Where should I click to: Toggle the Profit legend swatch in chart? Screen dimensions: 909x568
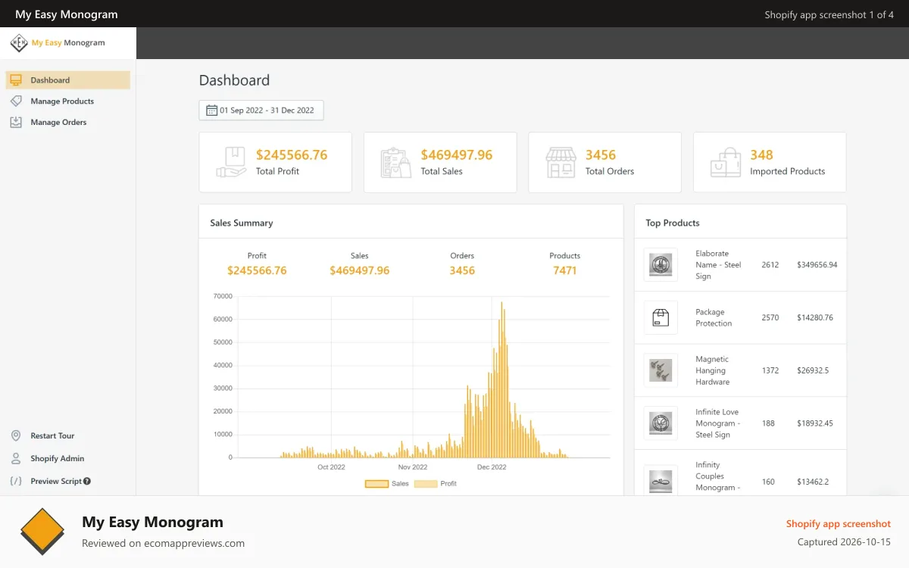(x=426, y=483)
